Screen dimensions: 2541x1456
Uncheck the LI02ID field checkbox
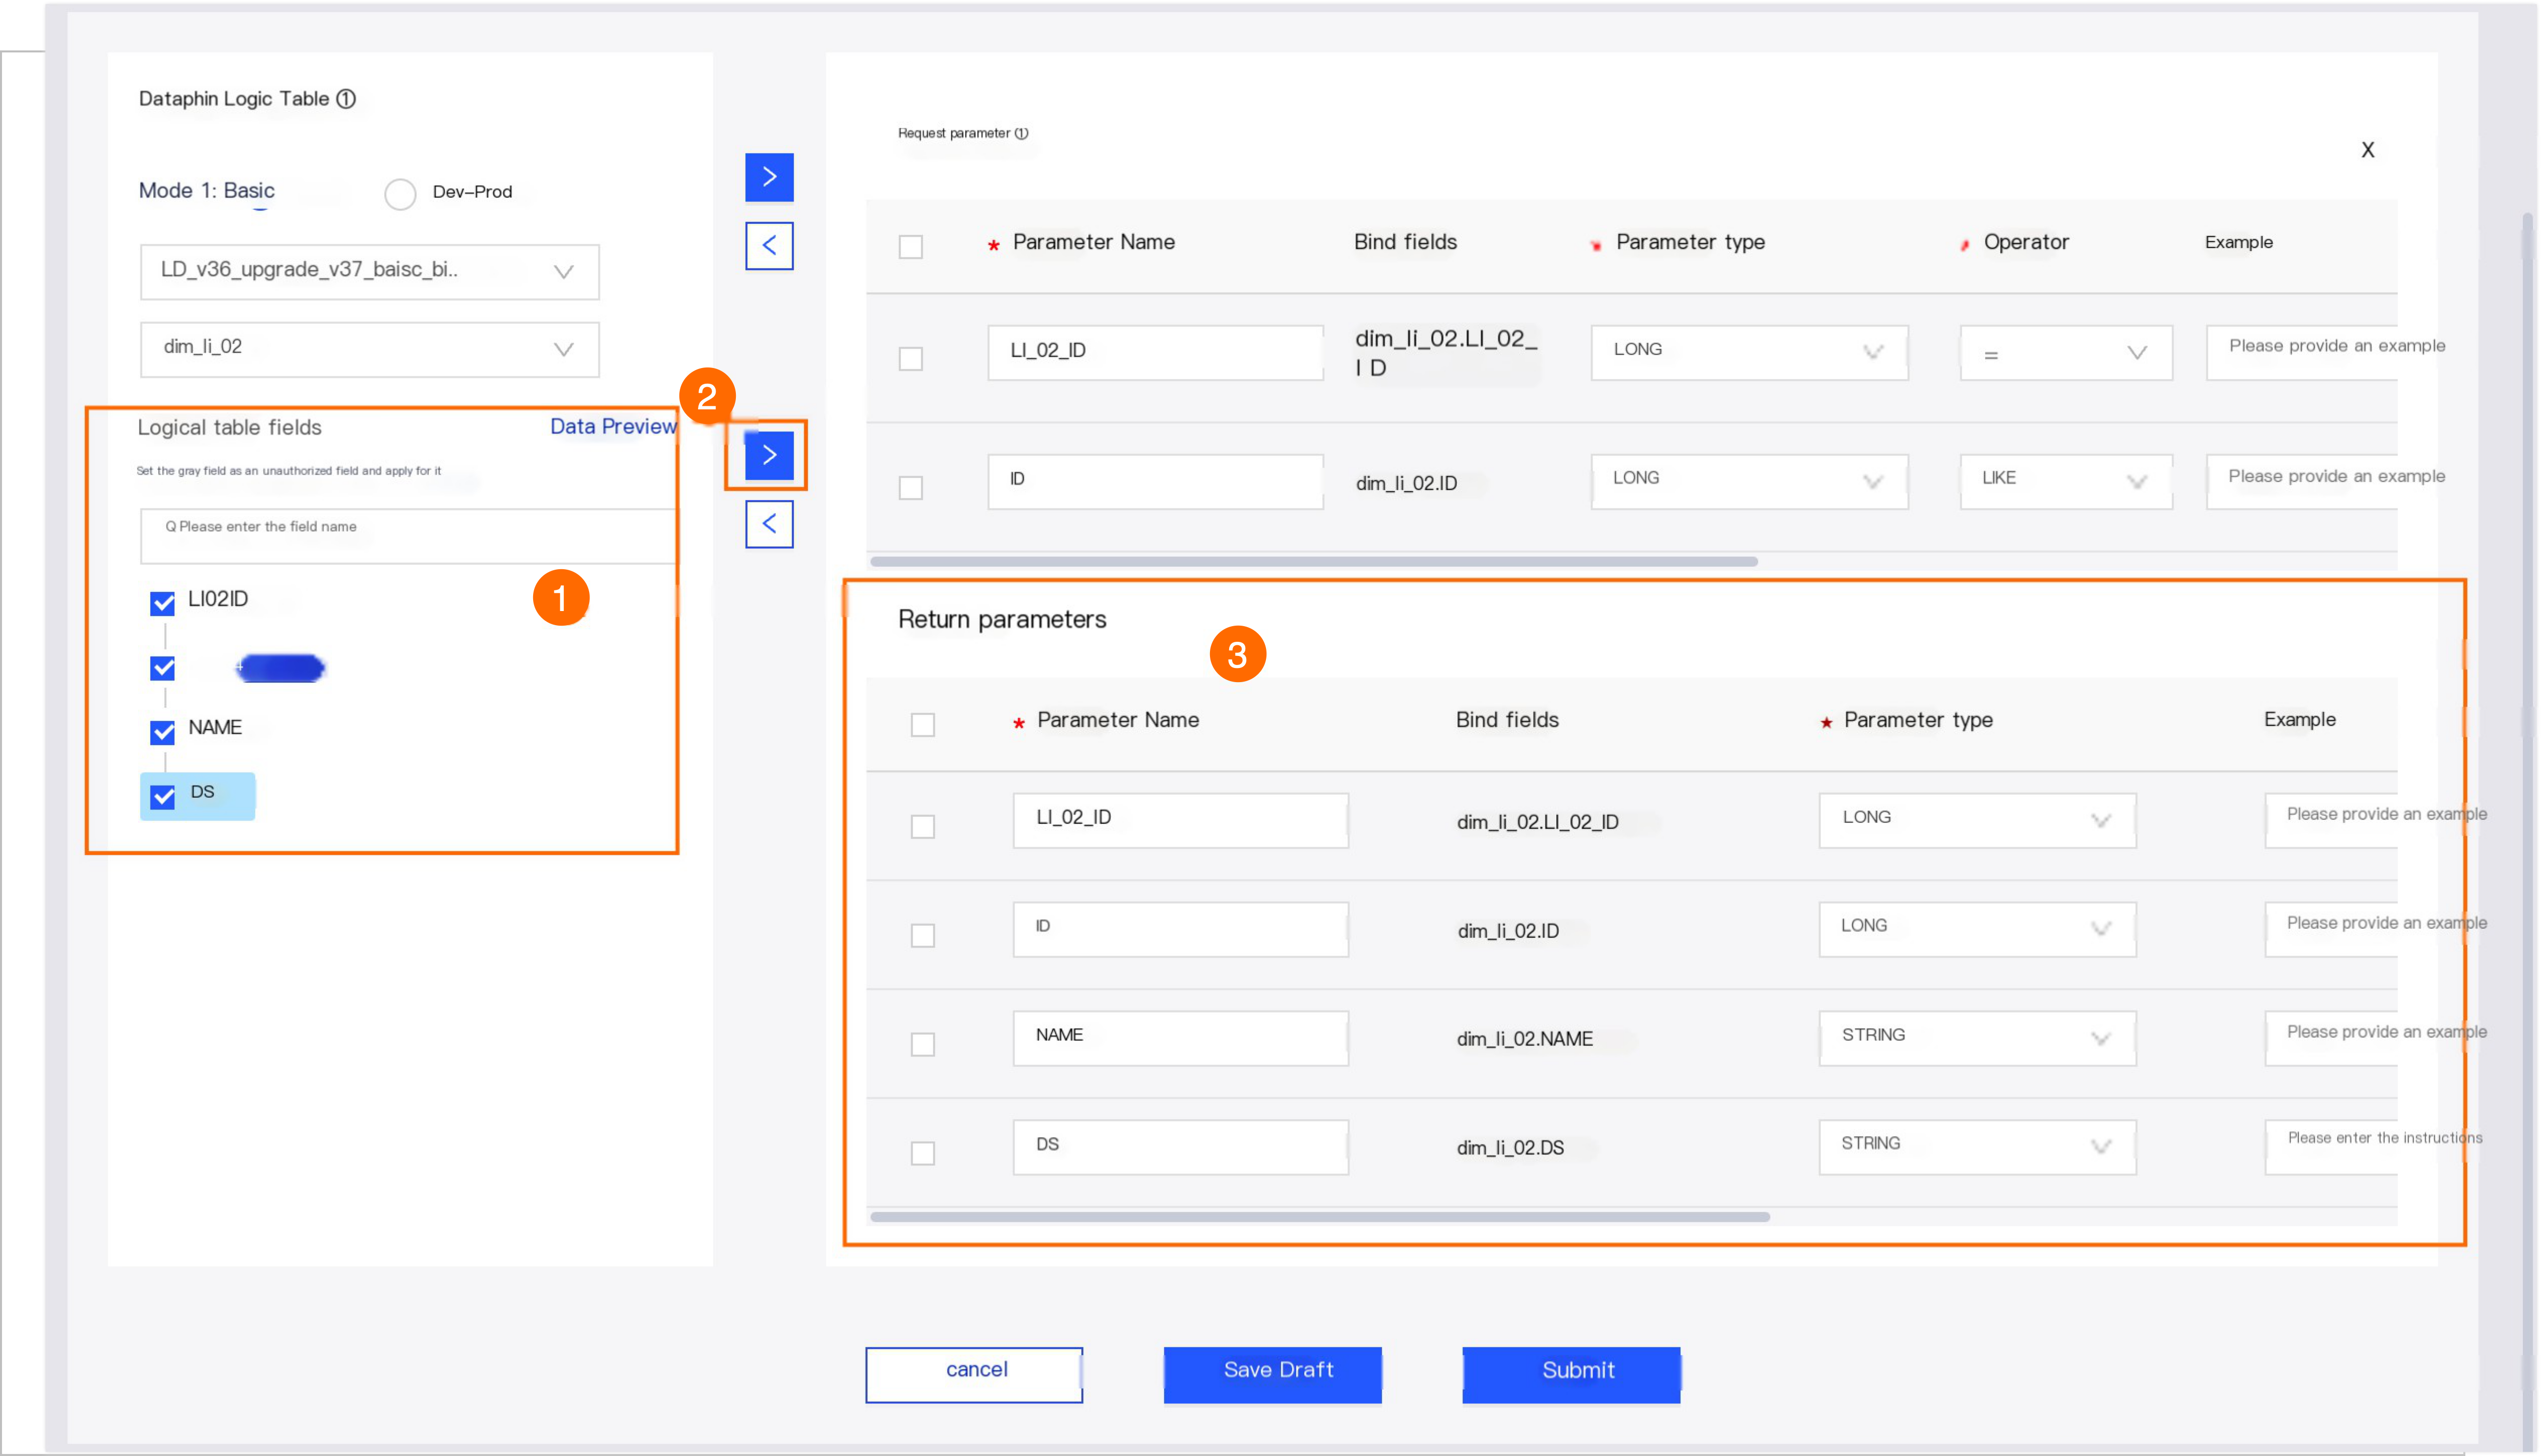click(x=163, y=603)
